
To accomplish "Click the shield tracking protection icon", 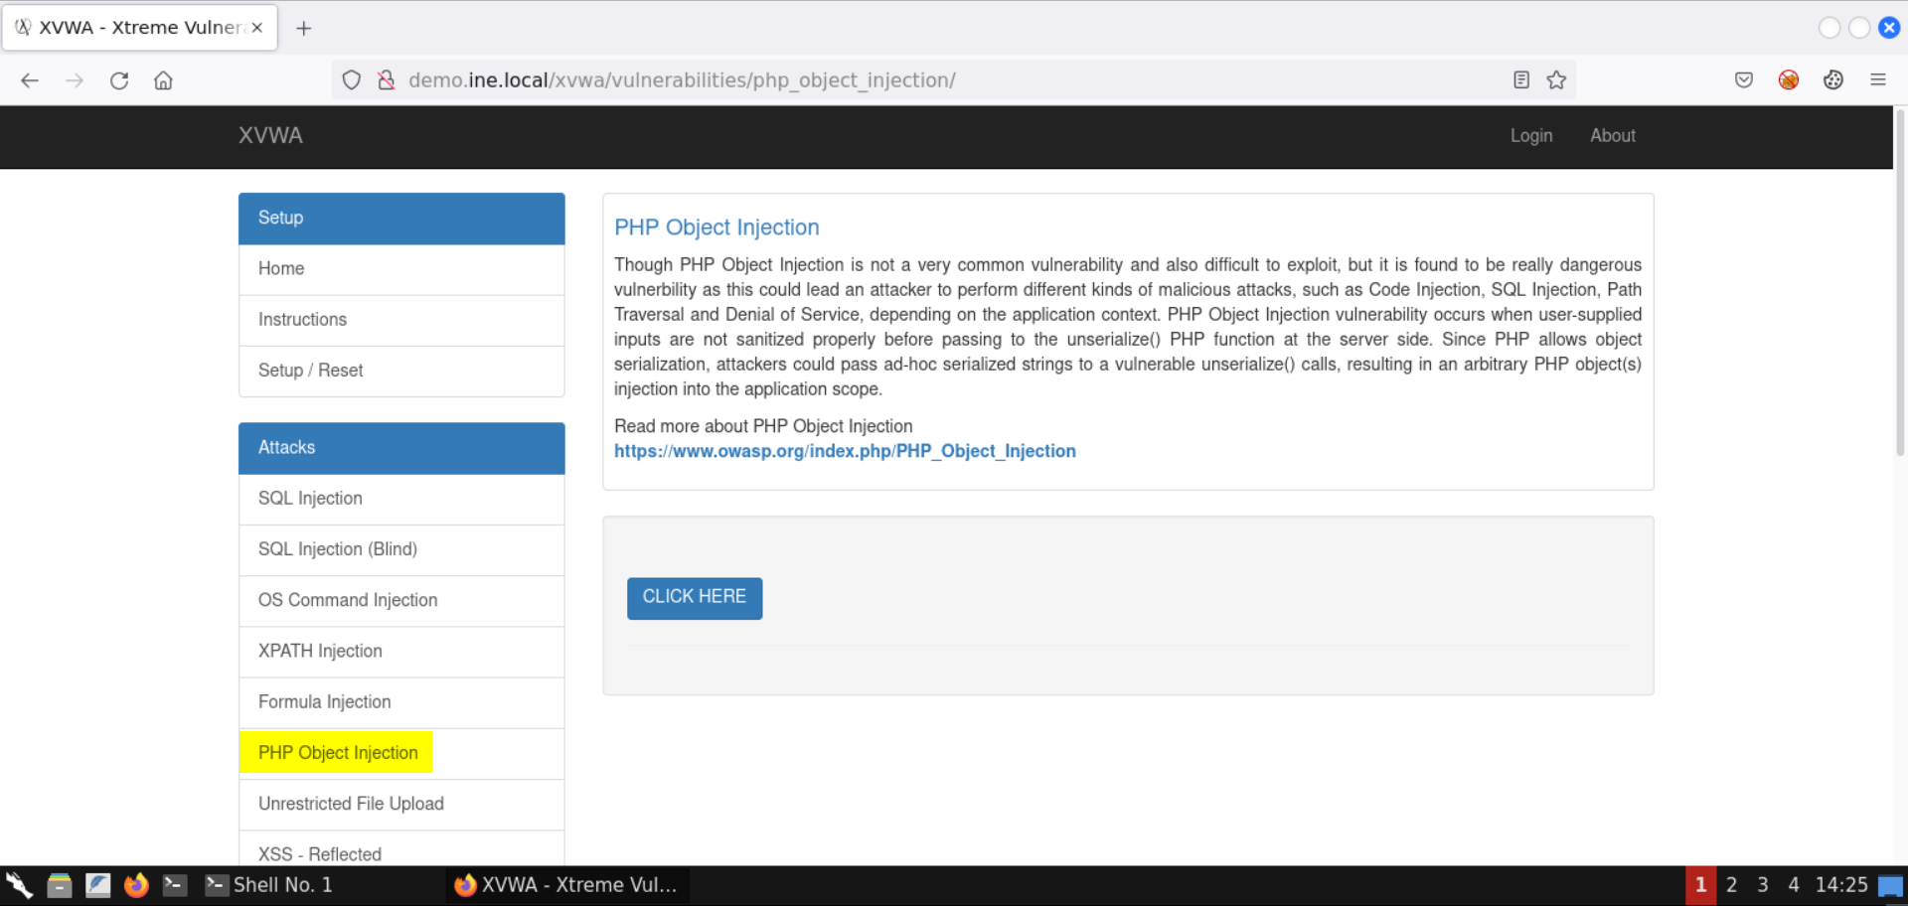I will pyautogui.click(x=351, y=80).
